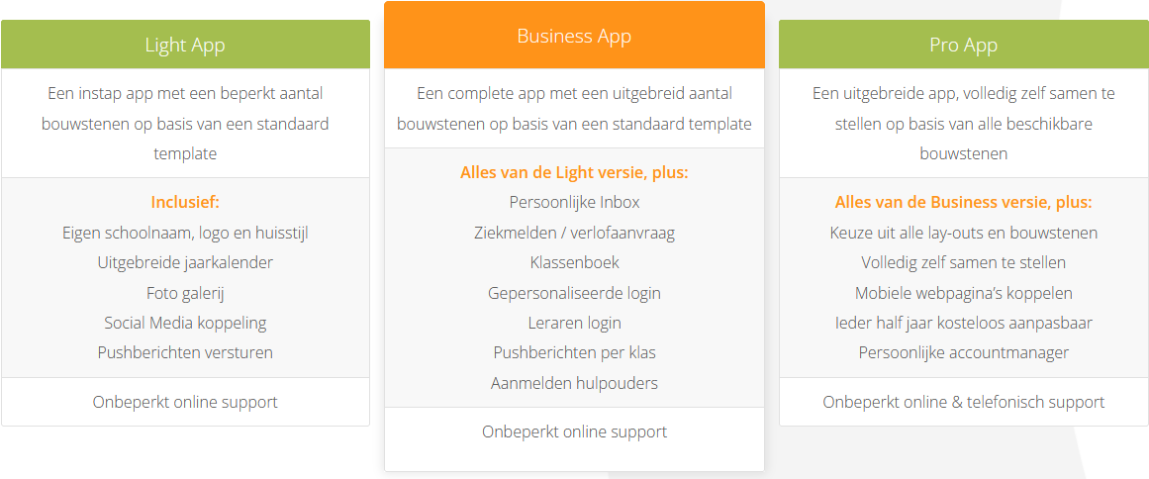Select 'Ziekmelden / verlofaanvraag' feature
The height and width of the screenshot is (479, 1149).
click(574, 233)
